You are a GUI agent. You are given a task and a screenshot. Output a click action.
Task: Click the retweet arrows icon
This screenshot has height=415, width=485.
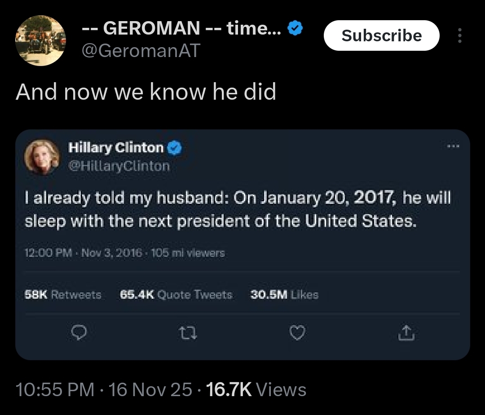(188, 333)
